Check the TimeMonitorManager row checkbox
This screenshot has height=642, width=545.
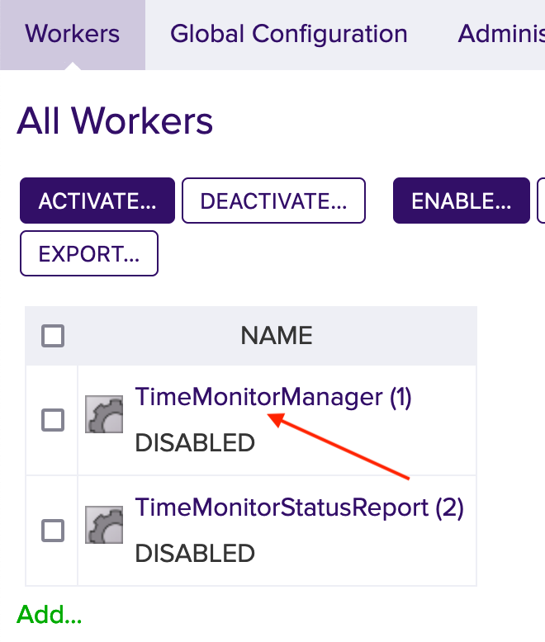pyautogui.click(x=53, y=420)
